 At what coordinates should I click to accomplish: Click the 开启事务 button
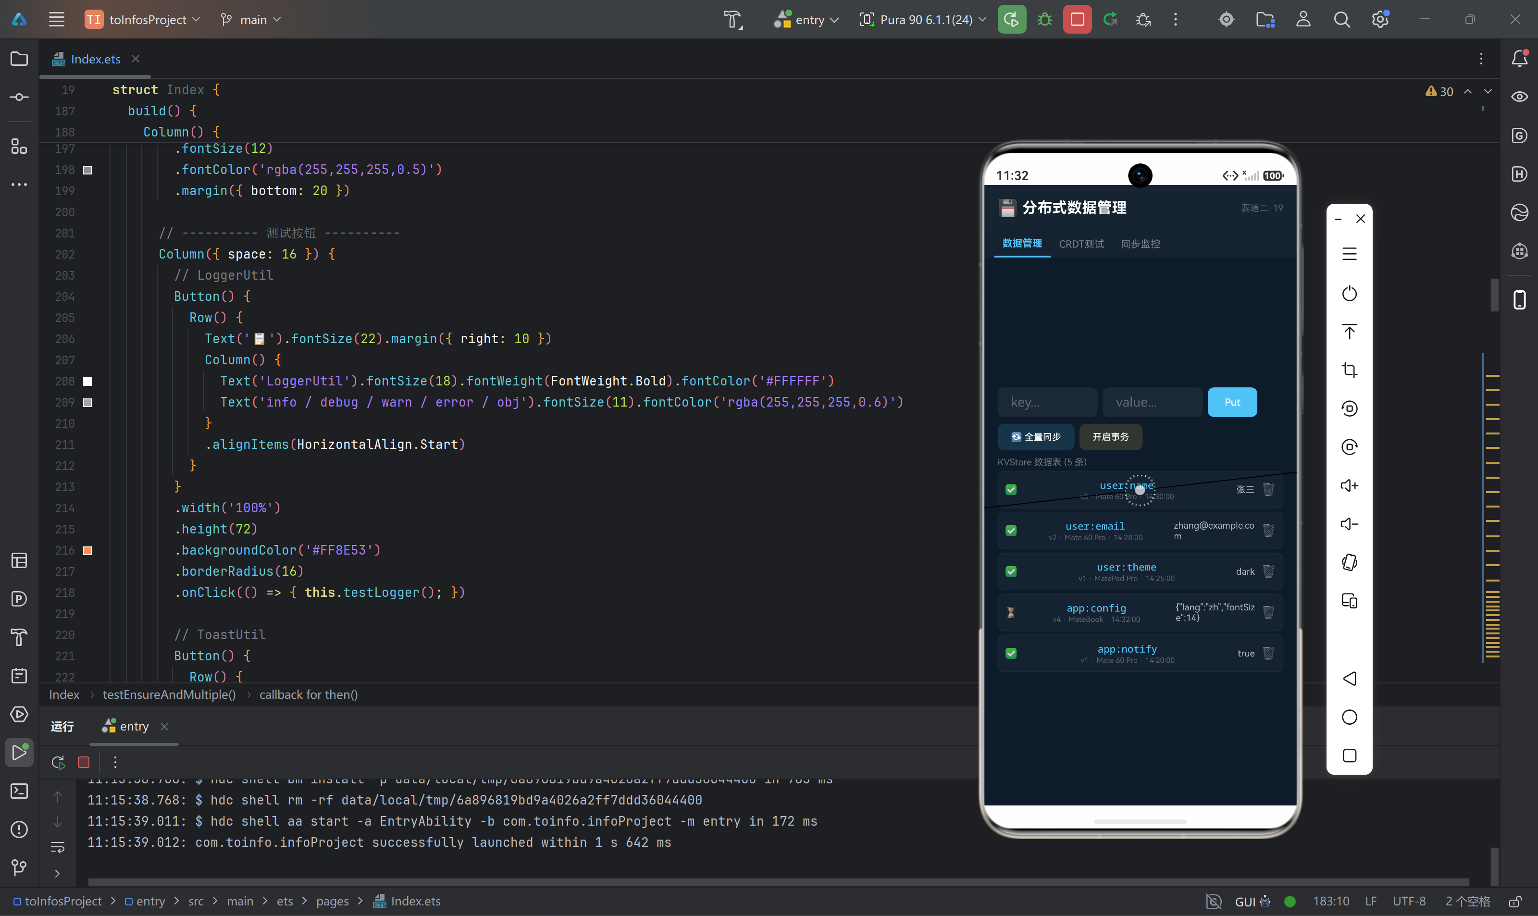[1110, 437]
